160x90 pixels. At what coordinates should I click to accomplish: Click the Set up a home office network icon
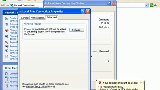click(x=7, y=24)
